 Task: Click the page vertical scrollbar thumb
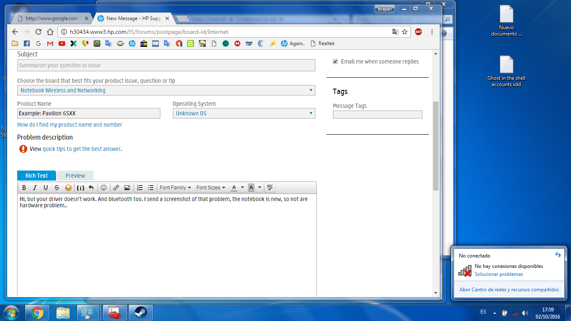tap(436, 146)
